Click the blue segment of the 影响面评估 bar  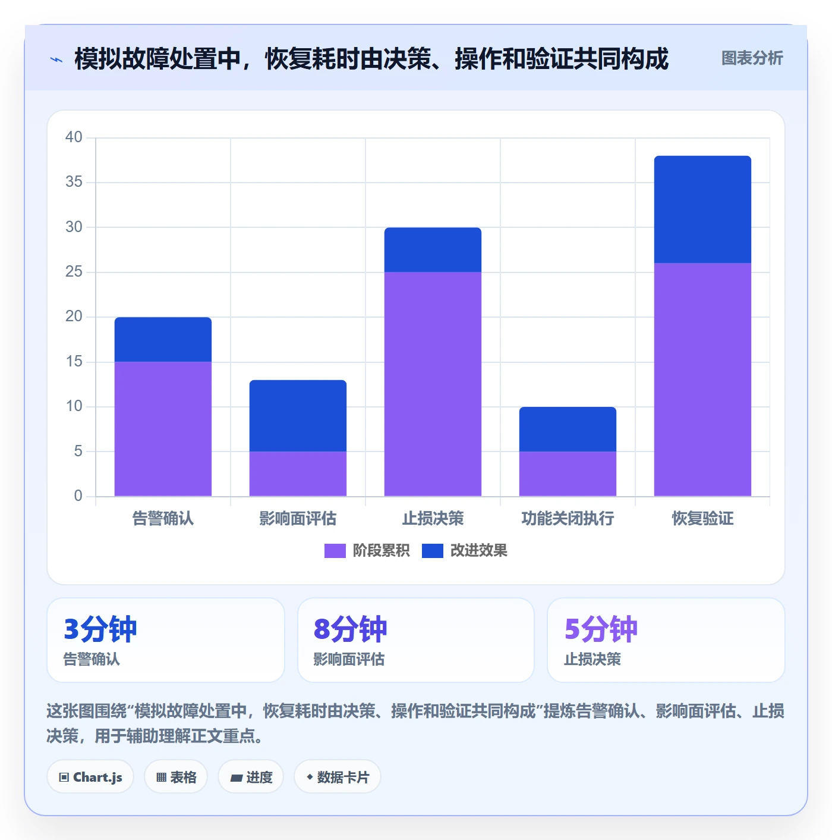(298, 416)
